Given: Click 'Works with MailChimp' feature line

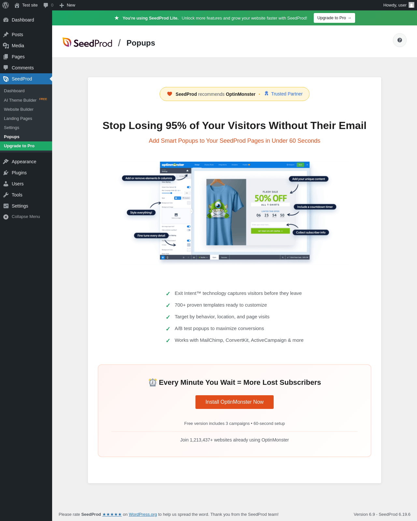Looking at the screenshot, I should 239,340.
